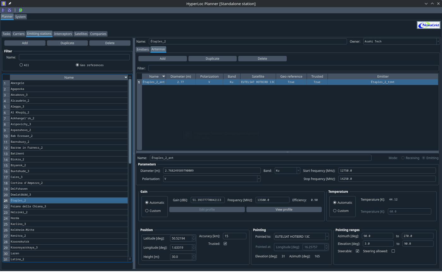Click the Height spinner arrows
Viewport: 442px width, 274px height.
coord(194,257)
